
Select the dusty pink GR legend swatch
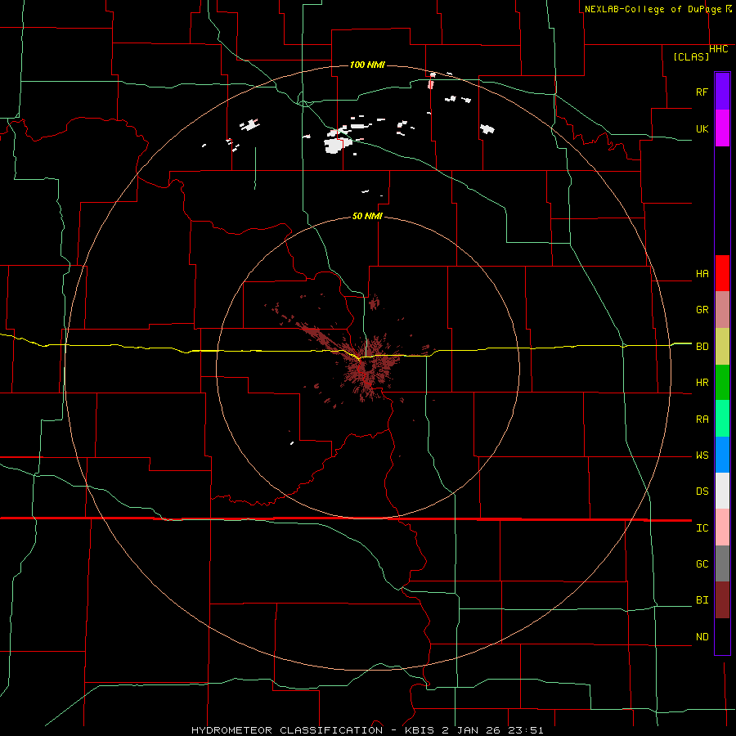(x=722, y=310)
